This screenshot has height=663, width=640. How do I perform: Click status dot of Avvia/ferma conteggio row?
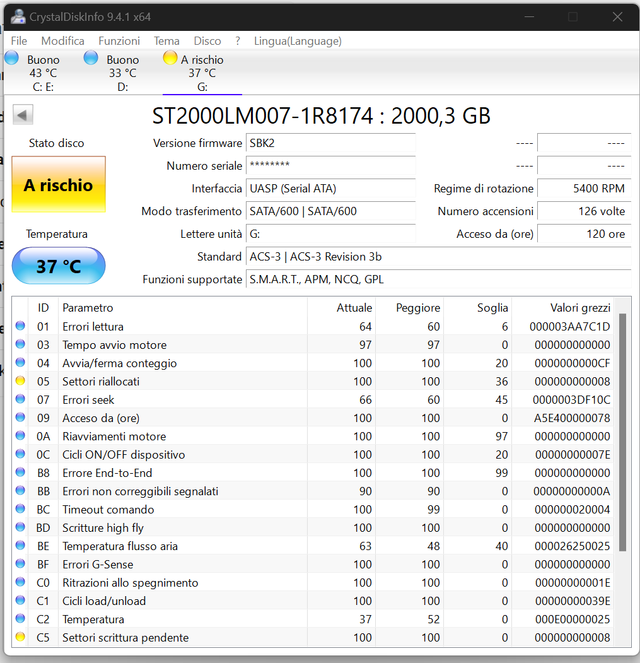point(20,362)
